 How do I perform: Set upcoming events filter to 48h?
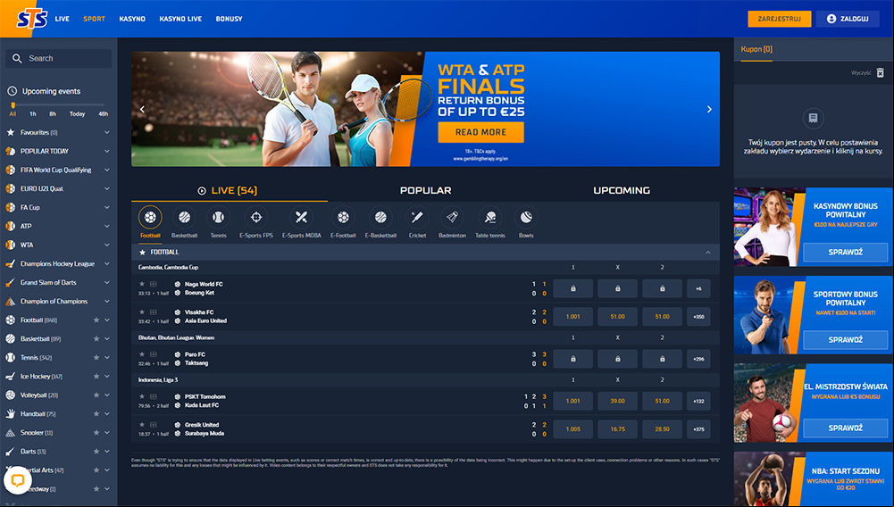point(104,114)
